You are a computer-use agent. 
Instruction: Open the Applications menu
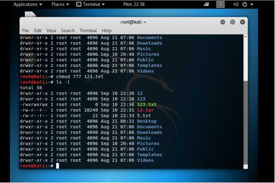[28, 4]
